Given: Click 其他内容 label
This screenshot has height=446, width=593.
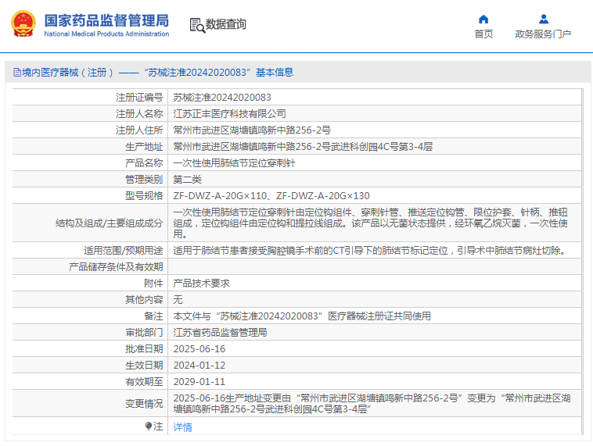Looking at the screenshot, I should pos(144,300).
